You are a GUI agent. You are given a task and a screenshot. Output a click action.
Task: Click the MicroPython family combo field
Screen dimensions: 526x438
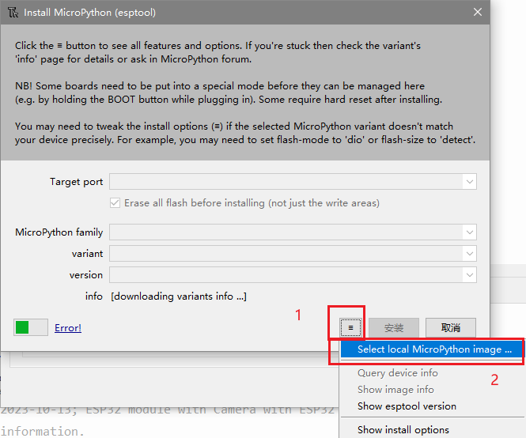point(293,232)
